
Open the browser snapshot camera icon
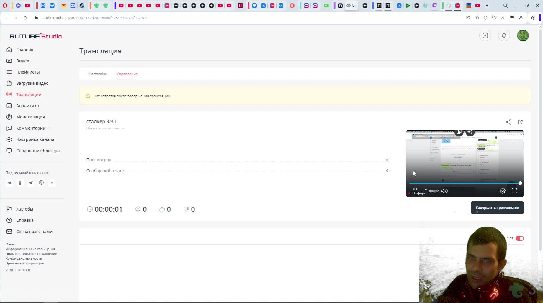pyautogui.click(x=477, y=18)
